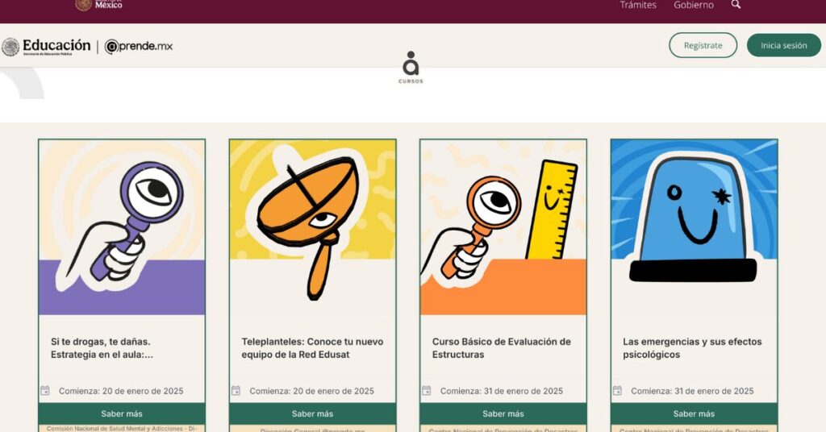This screenshot has width=826, height=432.
Task: Open the purple magnifying glass course thumbnail
Action: 122,227
